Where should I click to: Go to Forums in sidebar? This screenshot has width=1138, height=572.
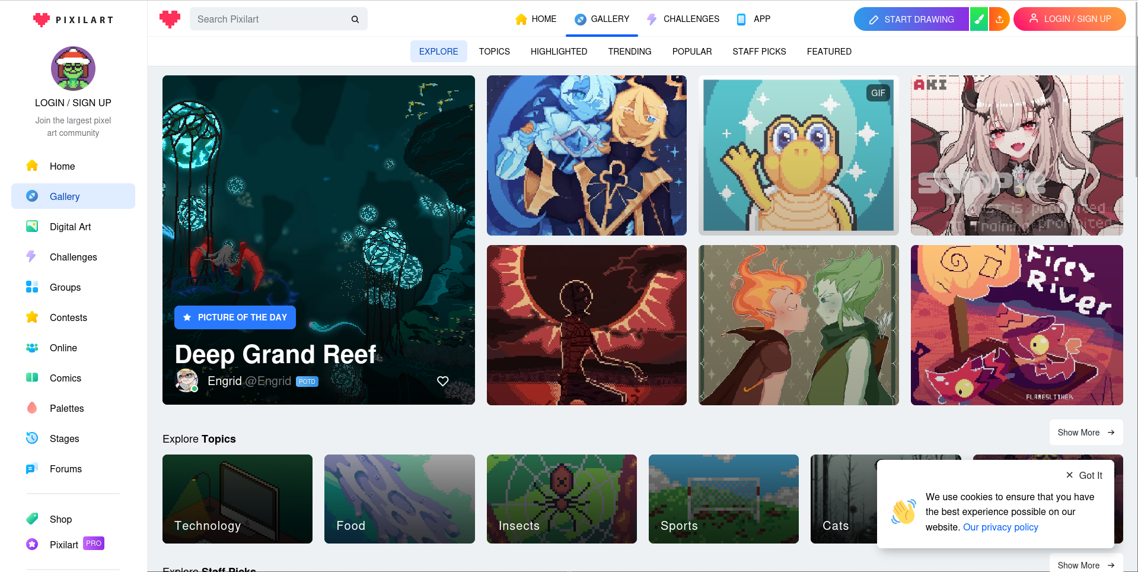(65, 469)
